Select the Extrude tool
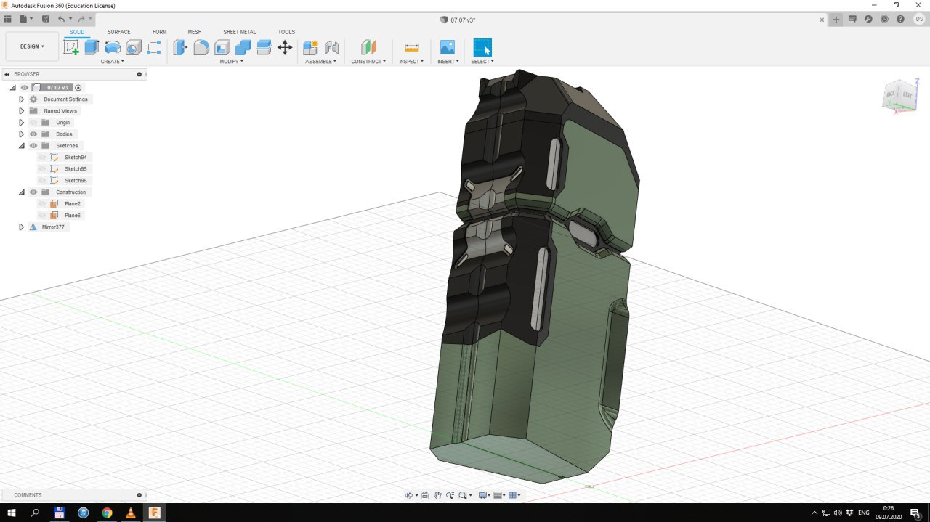Viewport: 930px width, 522px height. 92,48
